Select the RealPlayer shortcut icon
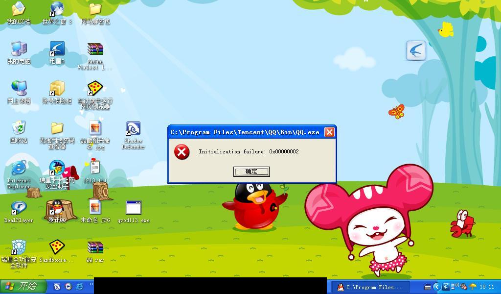Screen dimensions: 501x294 point(19,212)
